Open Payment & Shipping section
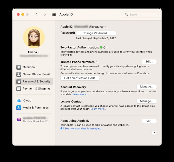The image size is (174, 162). point(34,89)
